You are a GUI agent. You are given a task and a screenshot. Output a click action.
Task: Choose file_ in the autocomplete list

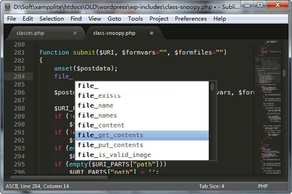pyautogui.click(x=142, y=86)
